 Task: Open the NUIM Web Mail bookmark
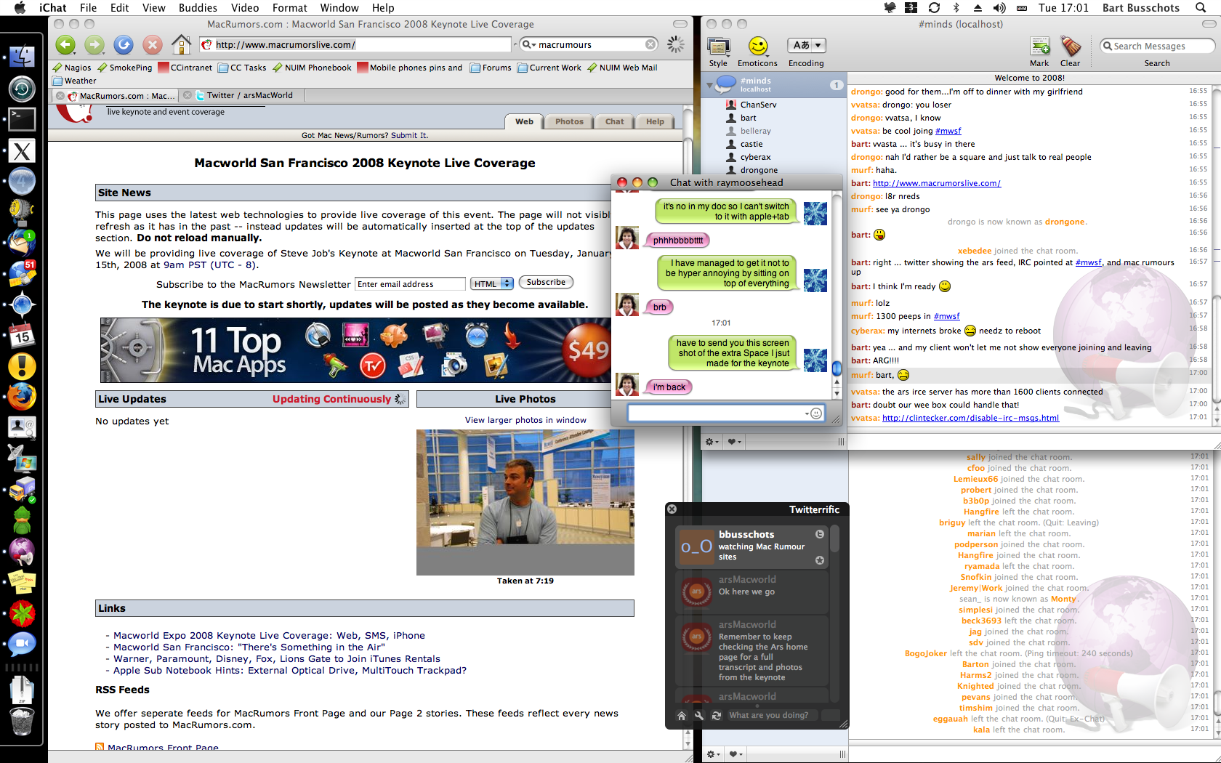pos(622,68)
